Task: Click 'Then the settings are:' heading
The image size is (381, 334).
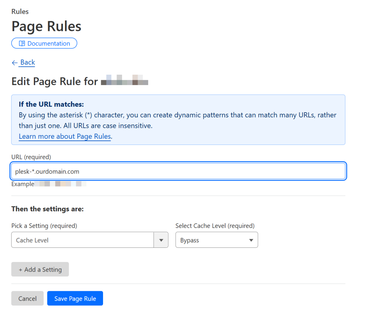Action: [x=48, y=209]
